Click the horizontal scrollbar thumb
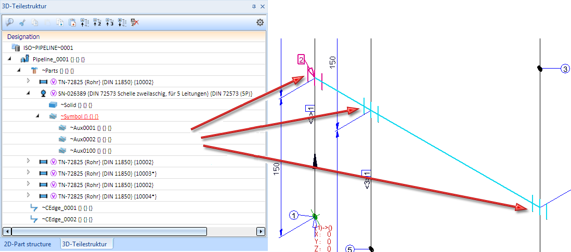This screenshot has height=252, width=571. (x=109, y=231)
